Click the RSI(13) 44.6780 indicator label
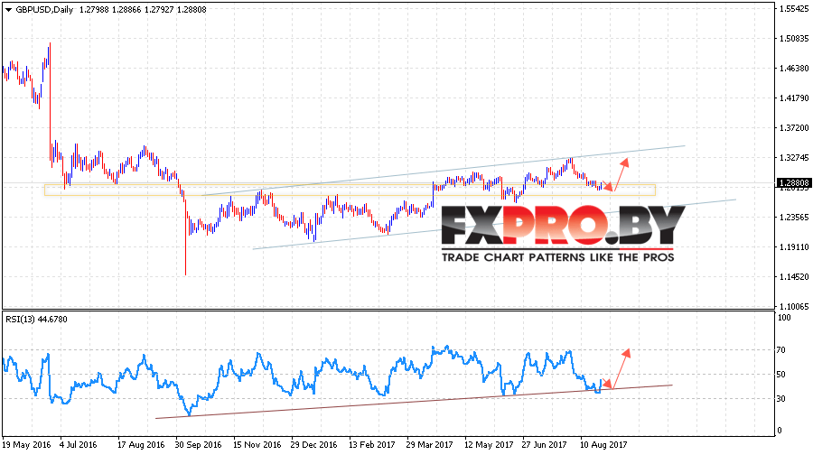Image resolution: width=813 pixels, height=455 pixels. 36,320
